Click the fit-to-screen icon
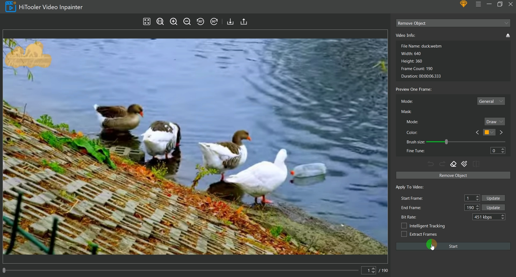The image size is (516, 277). [x=146, y=21]
